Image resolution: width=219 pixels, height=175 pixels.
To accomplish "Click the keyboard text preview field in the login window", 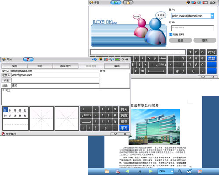I will pos(138,52).
